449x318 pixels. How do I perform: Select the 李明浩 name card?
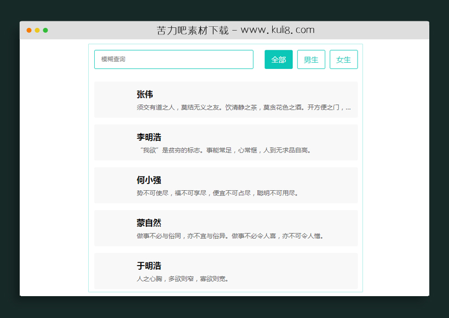point(226,142)
